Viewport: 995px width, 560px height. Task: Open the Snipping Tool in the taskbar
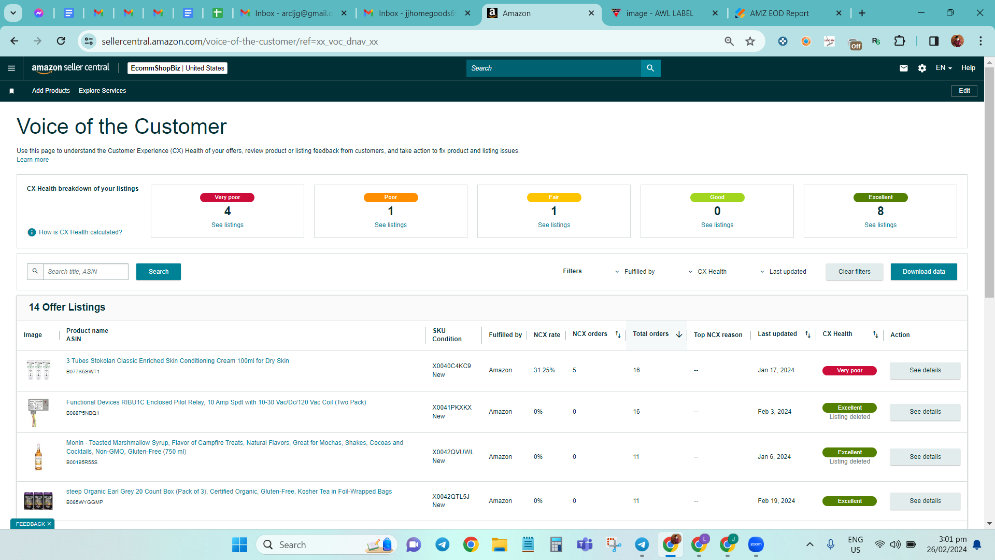614,544
